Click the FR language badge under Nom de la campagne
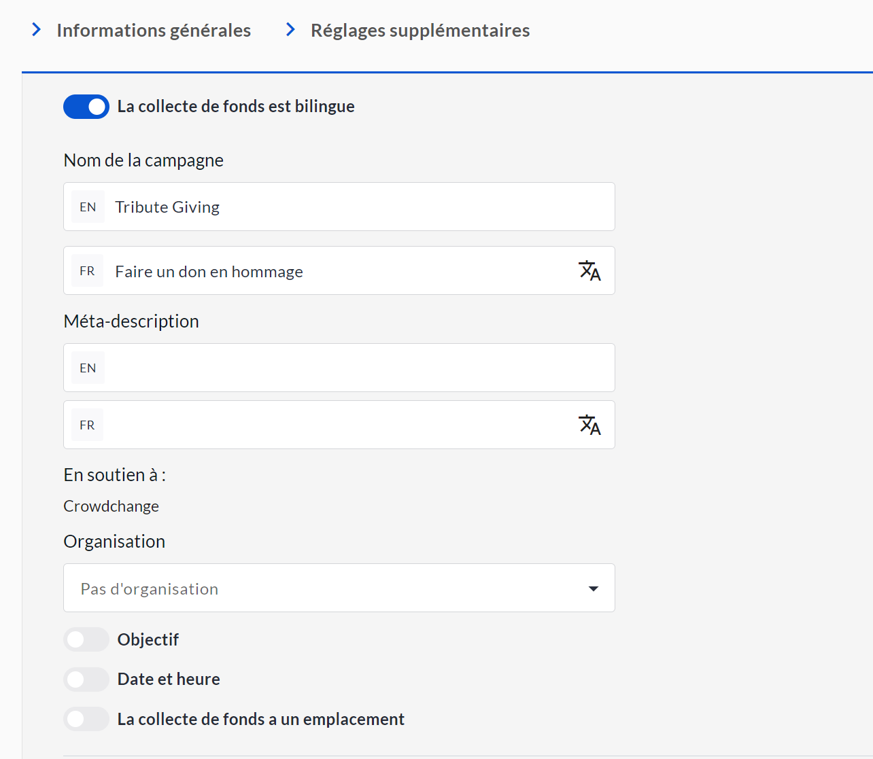 click(x=87, y=271)
